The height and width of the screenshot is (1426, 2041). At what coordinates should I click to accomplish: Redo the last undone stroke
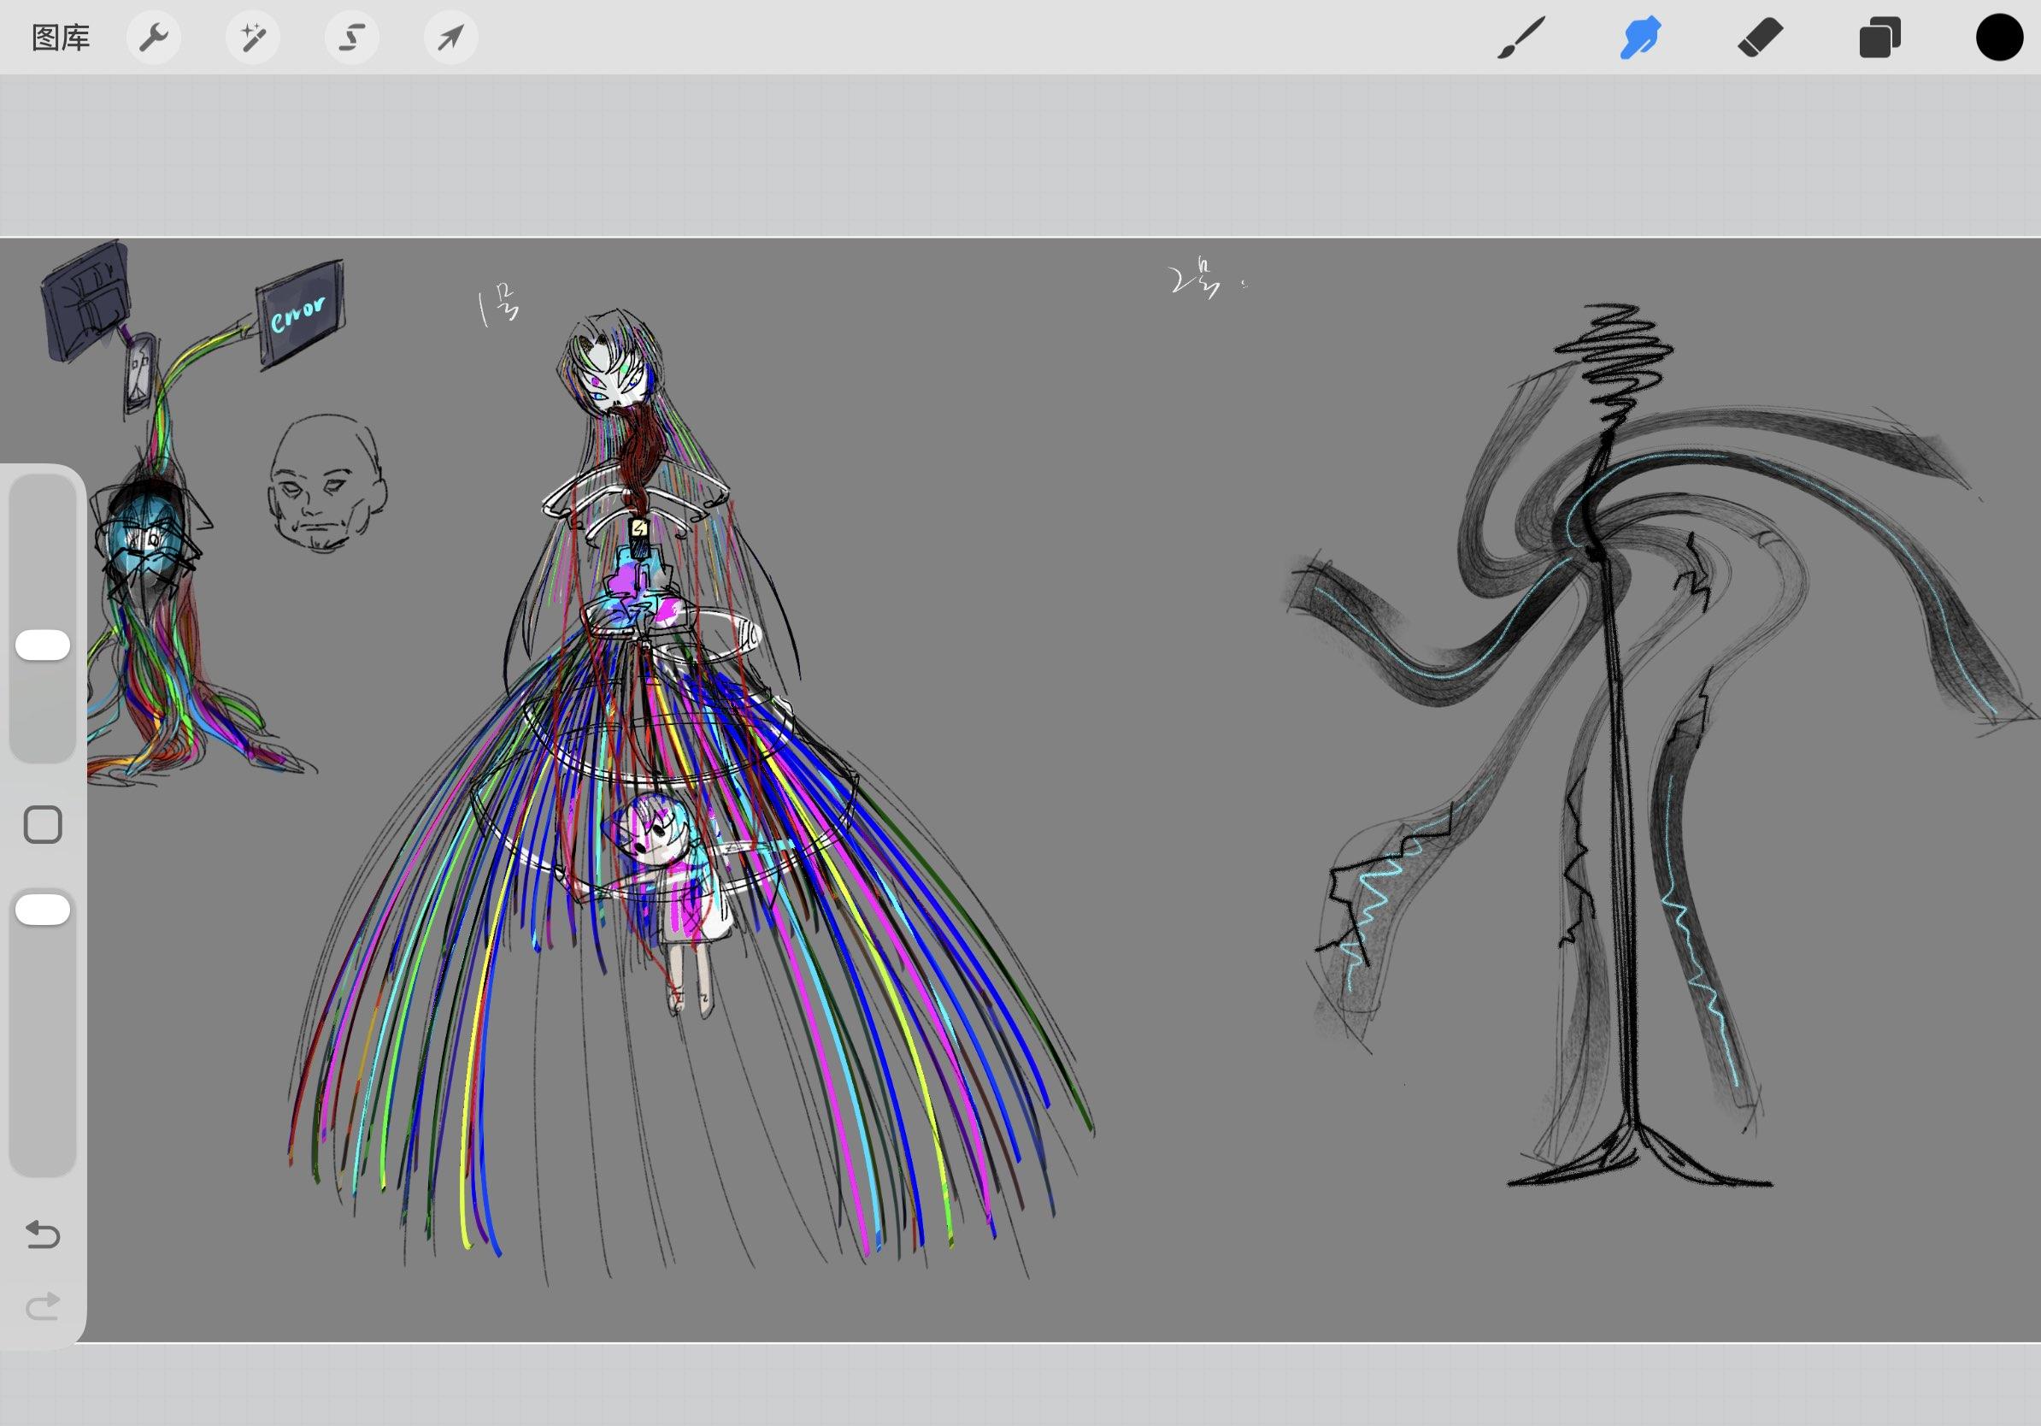(x=43, y=1306)
